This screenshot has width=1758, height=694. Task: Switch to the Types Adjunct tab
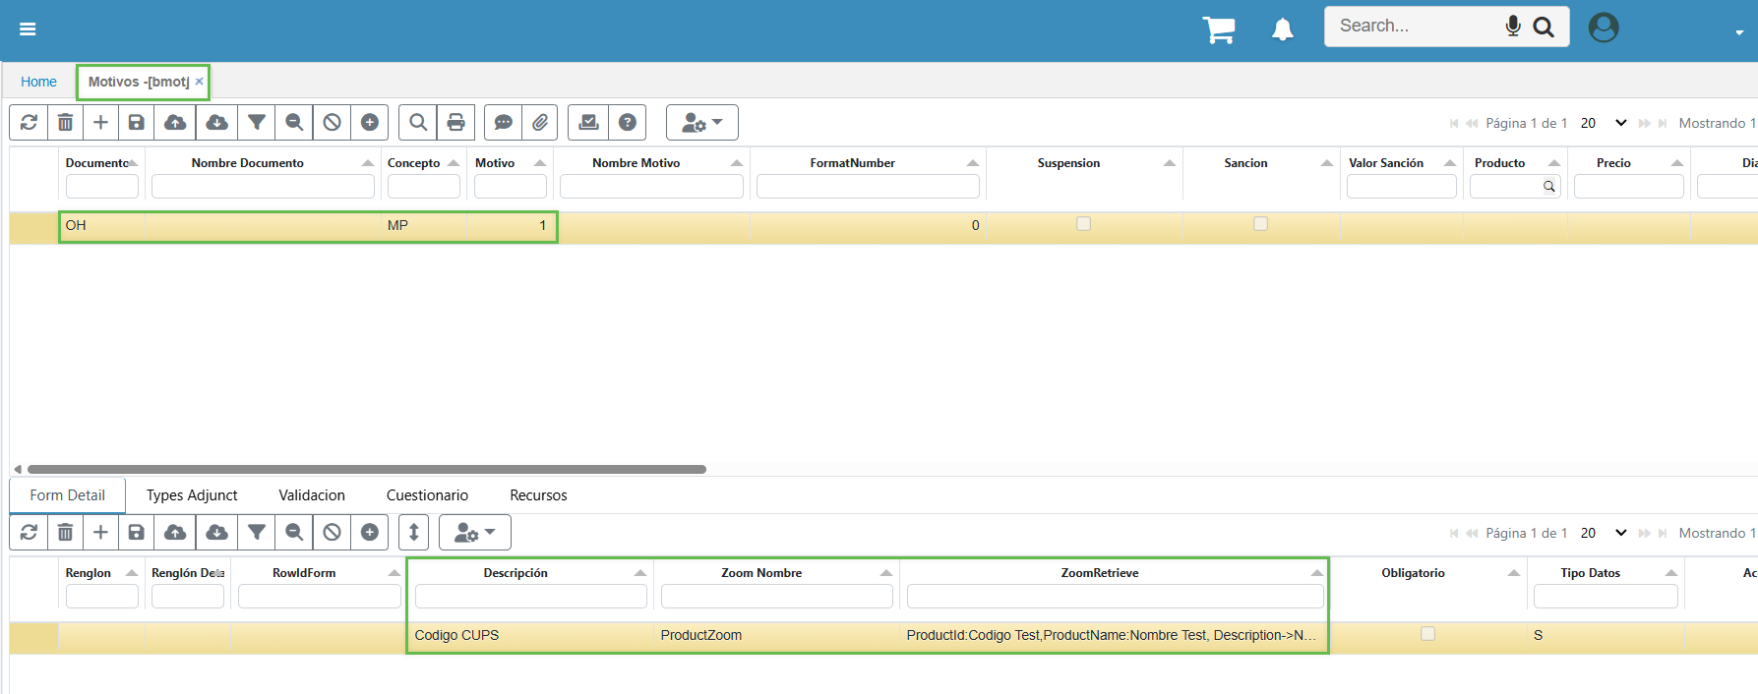(x=192, y=495)
